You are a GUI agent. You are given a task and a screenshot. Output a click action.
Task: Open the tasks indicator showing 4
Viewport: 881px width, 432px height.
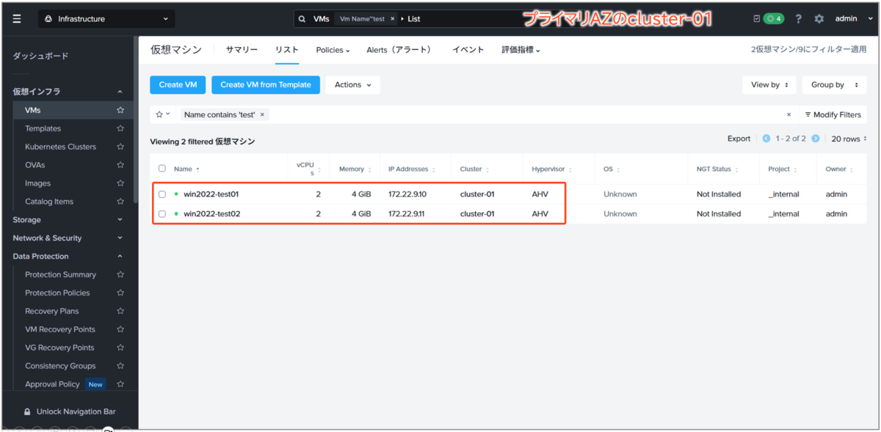tap(773, 18)
